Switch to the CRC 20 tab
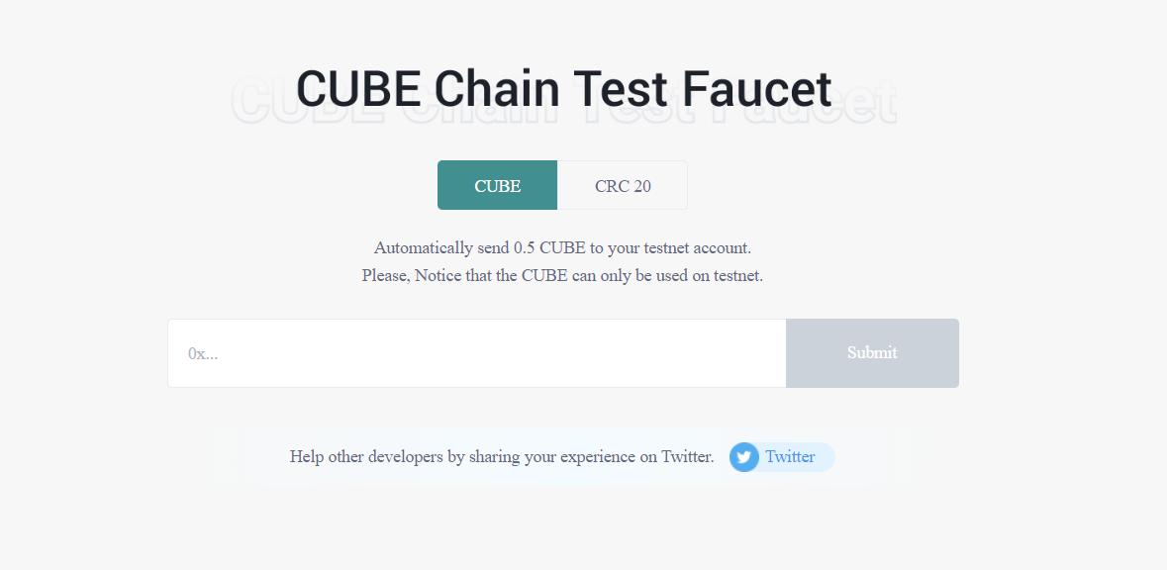The image size is (1167, 570). point(623,186)
